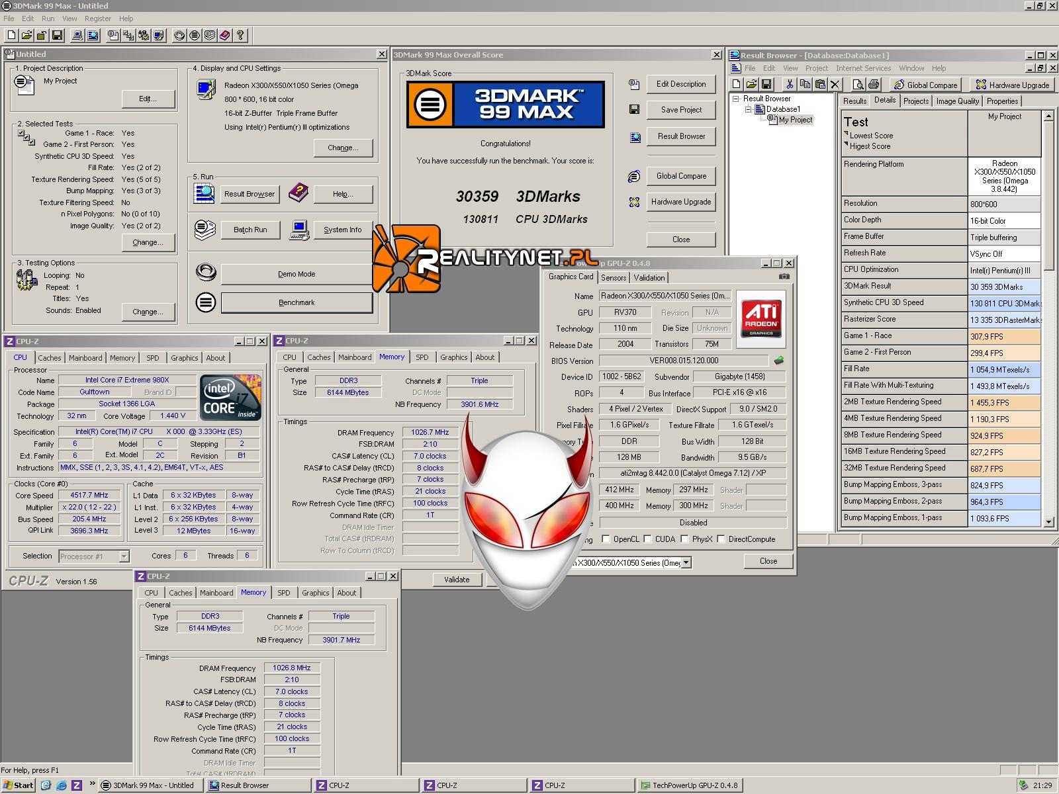The height and width of the screenshot is (794, 1059).
Task: Click Print icon in Result Browser toolbar
Action: tap(873, 84)
